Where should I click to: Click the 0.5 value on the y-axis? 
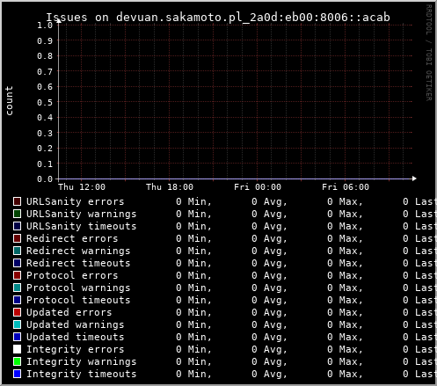pos(45,102)
